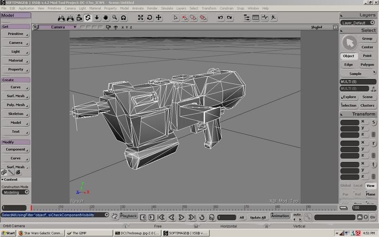Click the script editor icon beside command line
The image size is (379, 237).
115,216
